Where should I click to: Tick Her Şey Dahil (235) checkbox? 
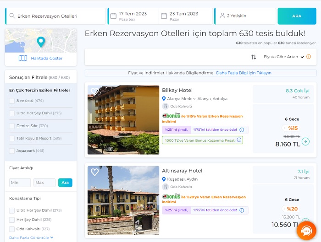point(12,220)
